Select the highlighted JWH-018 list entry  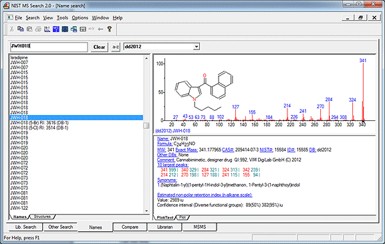pos(76,118)
